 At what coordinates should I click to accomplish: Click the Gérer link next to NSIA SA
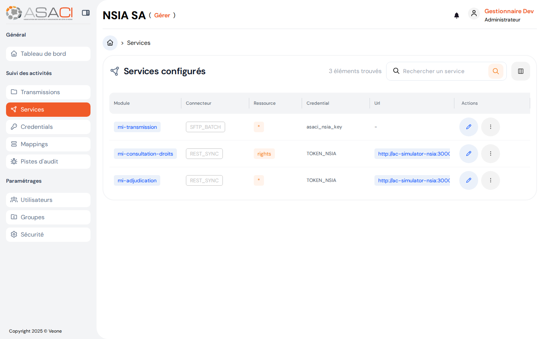tap(163, 15)
